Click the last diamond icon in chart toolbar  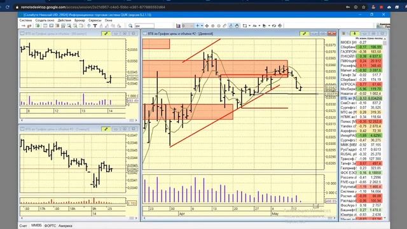280,25
